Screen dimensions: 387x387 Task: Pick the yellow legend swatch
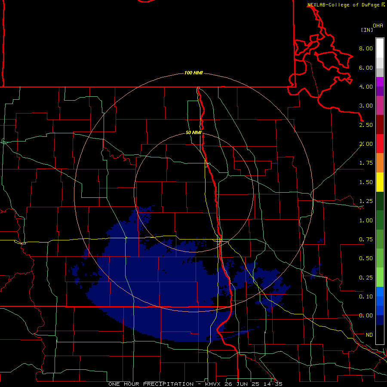tap(380, 182)
